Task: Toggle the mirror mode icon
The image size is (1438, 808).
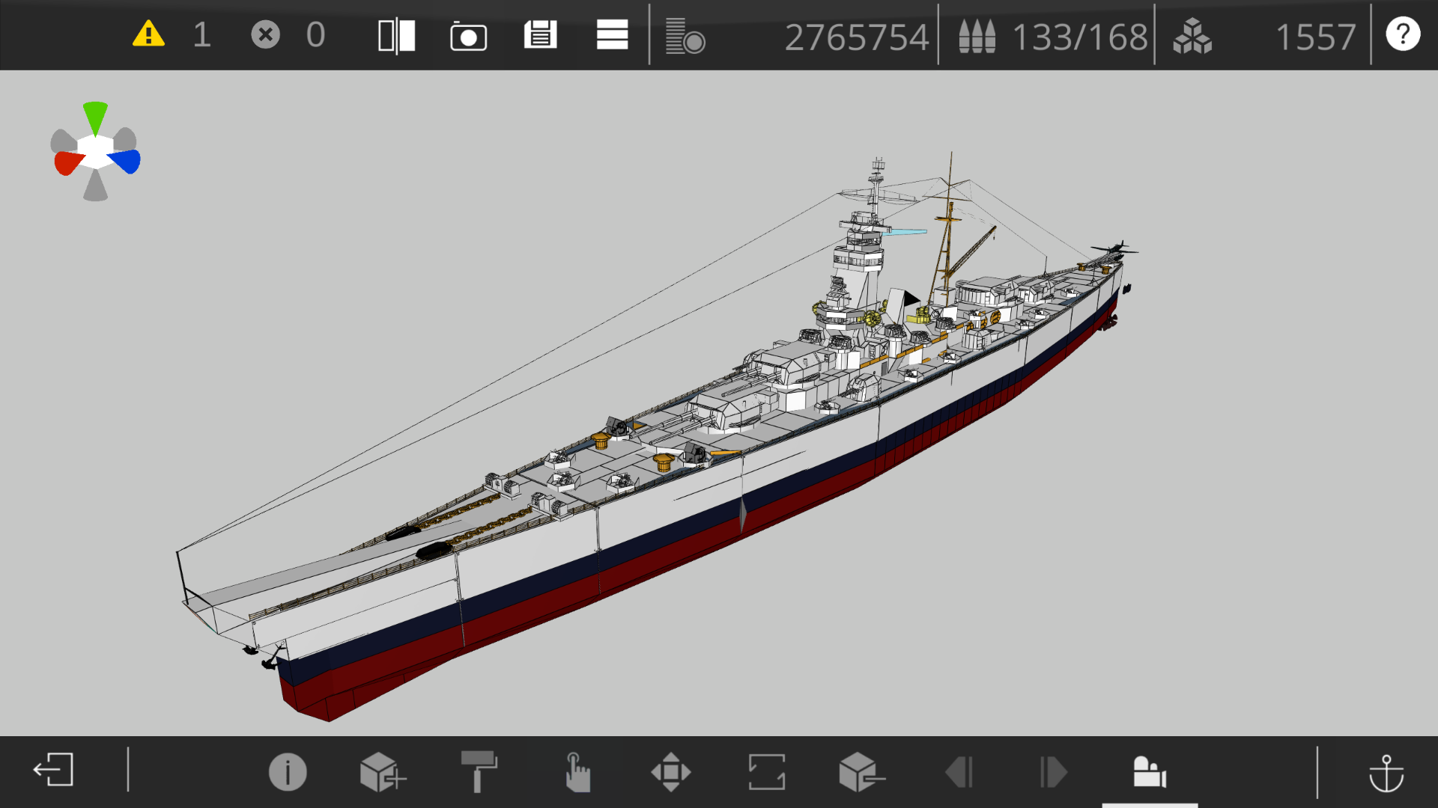Action: click(396, 35)
